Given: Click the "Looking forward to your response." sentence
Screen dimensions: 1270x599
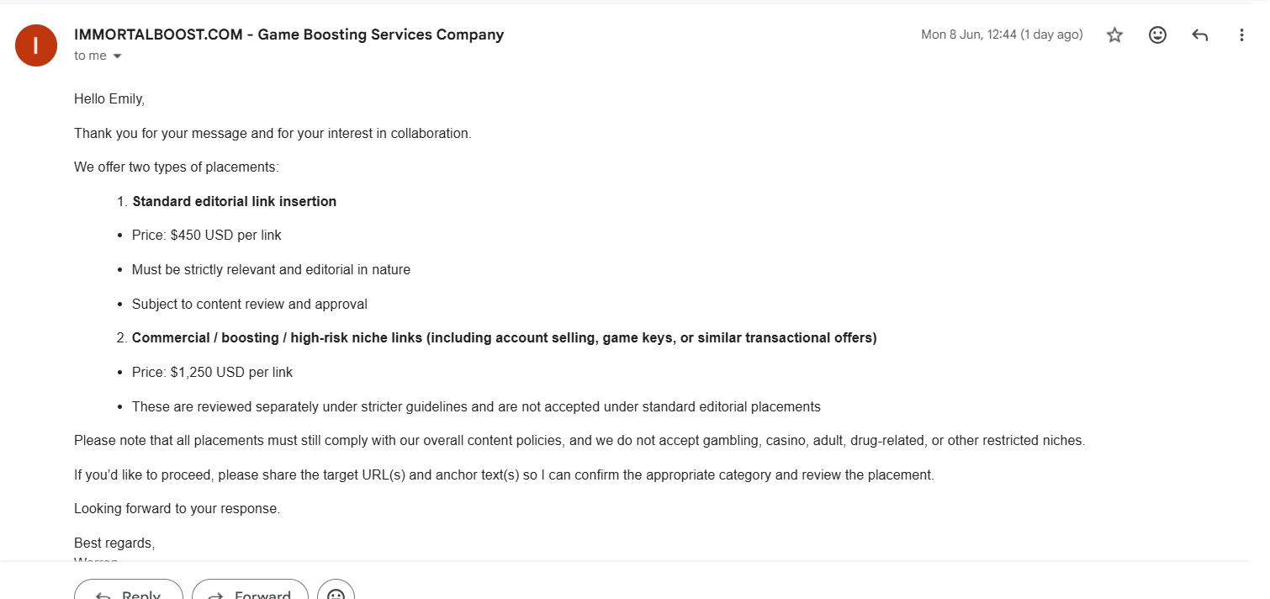Looking at the screenshot, I should [x=177, y=509].
